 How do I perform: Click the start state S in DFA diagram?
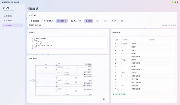[33, 80]
